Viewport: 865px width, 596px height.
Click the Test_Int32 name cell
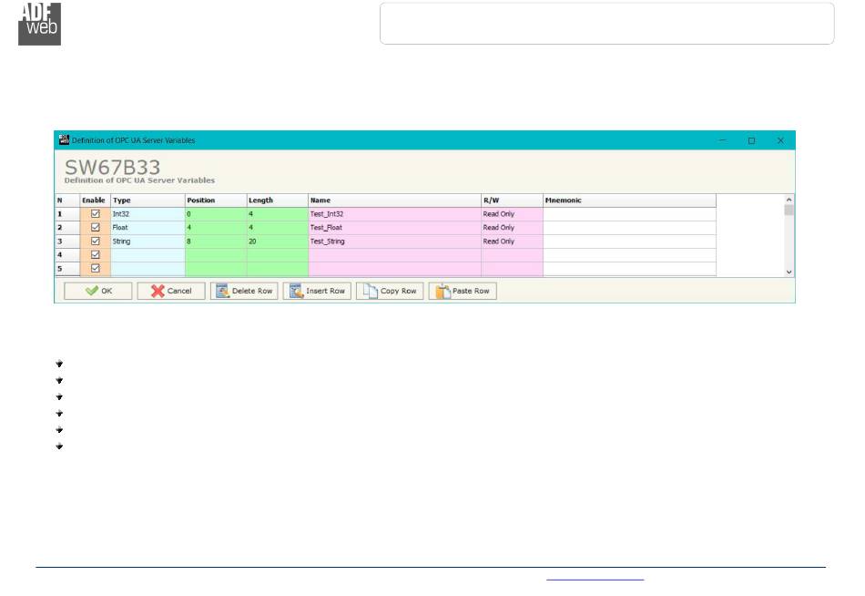pos(394,214)
